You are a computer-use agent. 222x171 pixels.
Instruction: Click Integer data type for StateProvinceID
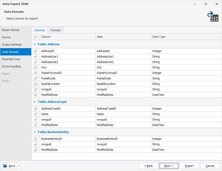click(x=186, y=73)
